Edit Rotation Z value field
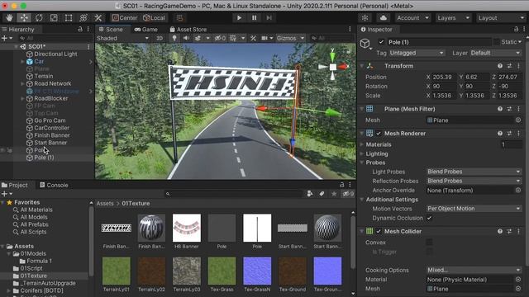The width and height of the screenshot is (529, 297). click(x=510, y=86)
